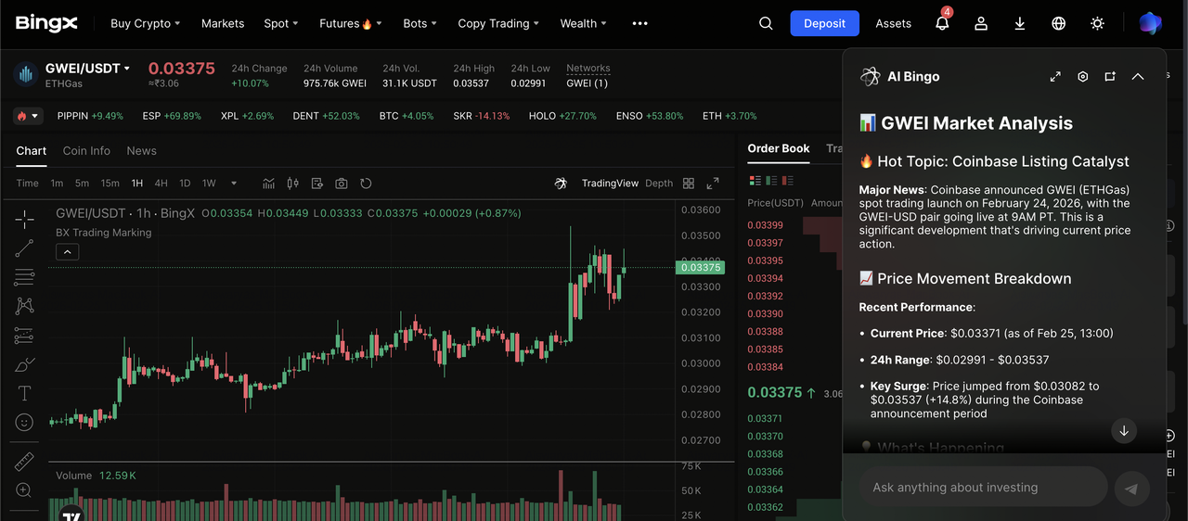1188x521 pixels.
Task: Expand the more timeframes dropdown arrow
Action: tap(234, 184)
